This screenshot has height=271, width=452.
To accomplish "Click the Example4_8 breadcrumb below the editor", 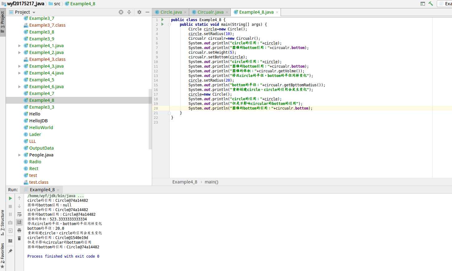I will (x=185, y=182).
